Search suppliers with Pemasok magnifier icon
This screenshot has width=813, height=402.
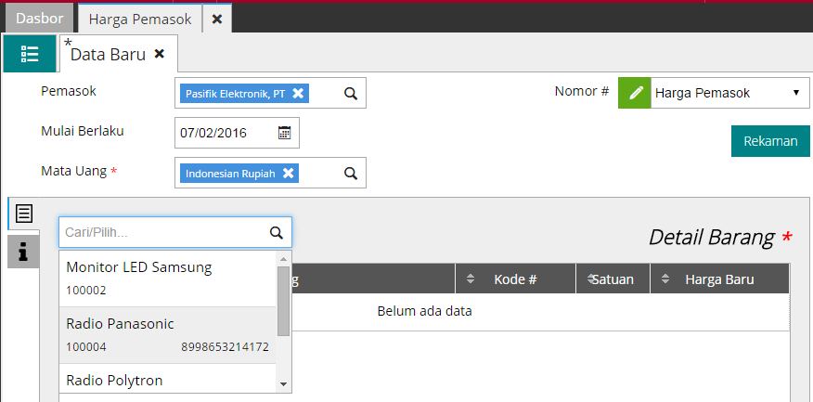coord(351,94)
